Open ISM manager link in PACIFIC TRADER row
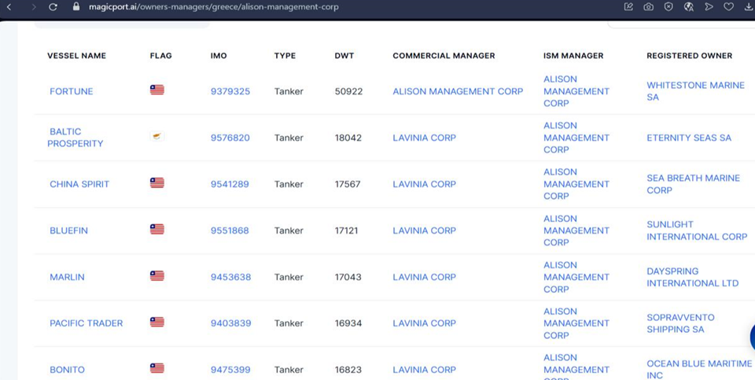Image resolution: width=755 pixels, height=380 pixels. (x=576, y=323)
